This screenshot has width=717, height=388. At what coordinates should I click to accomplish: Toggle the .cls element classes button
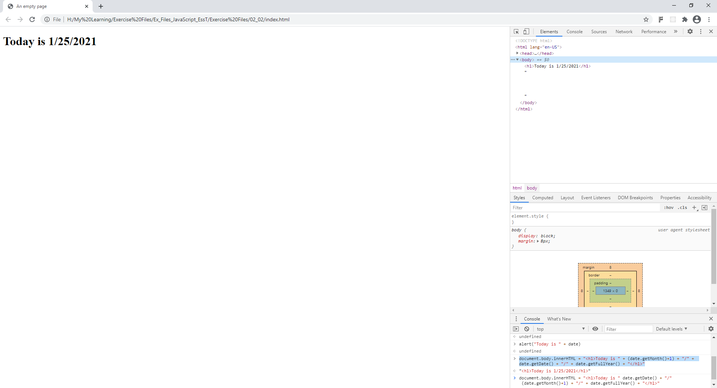682,208
